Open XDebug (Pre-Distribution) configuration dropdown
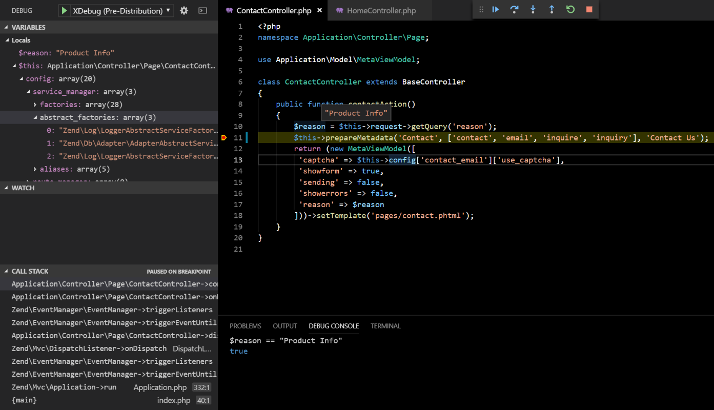714x410 pixels. tap(122, 11)
